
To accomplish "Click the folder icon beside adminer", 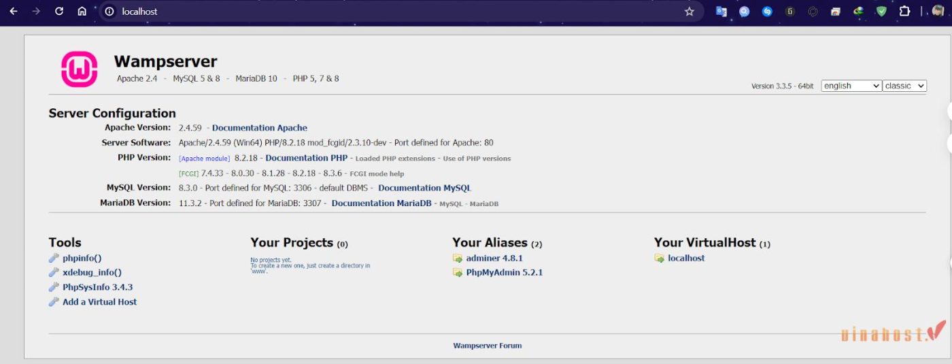I will point(458,259).
